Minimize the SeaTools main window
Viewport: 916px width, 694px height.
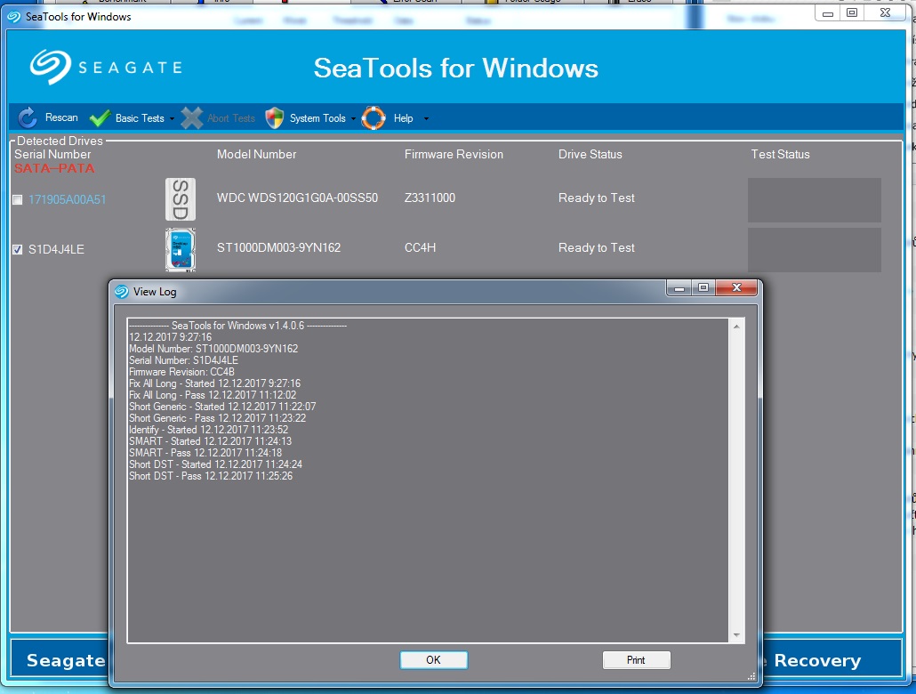[828, 12]
